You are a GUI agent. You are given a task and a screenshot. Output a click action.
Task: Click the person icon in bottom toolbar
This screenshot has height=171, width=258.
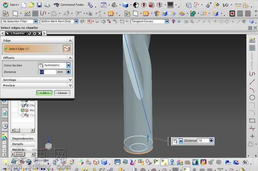(x=172, y=162)
